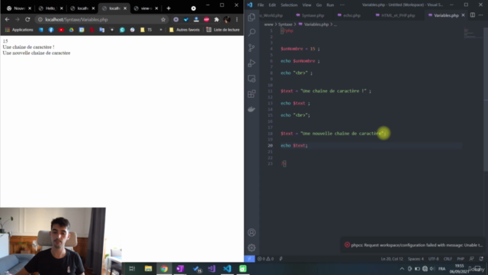Open the Extensions view
The image size is (488, 275).
pyautogui.click(x=252, y=94)
